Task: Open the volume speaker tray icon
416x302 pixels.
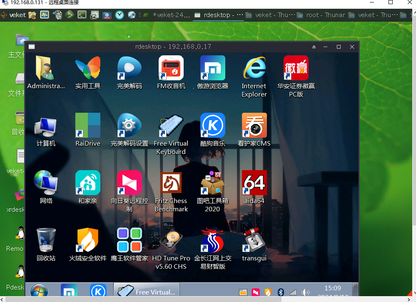Action: (x=305, y=292)
